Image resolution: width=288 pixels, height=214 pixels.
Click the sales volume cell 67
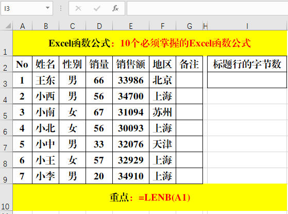[99, 112]
